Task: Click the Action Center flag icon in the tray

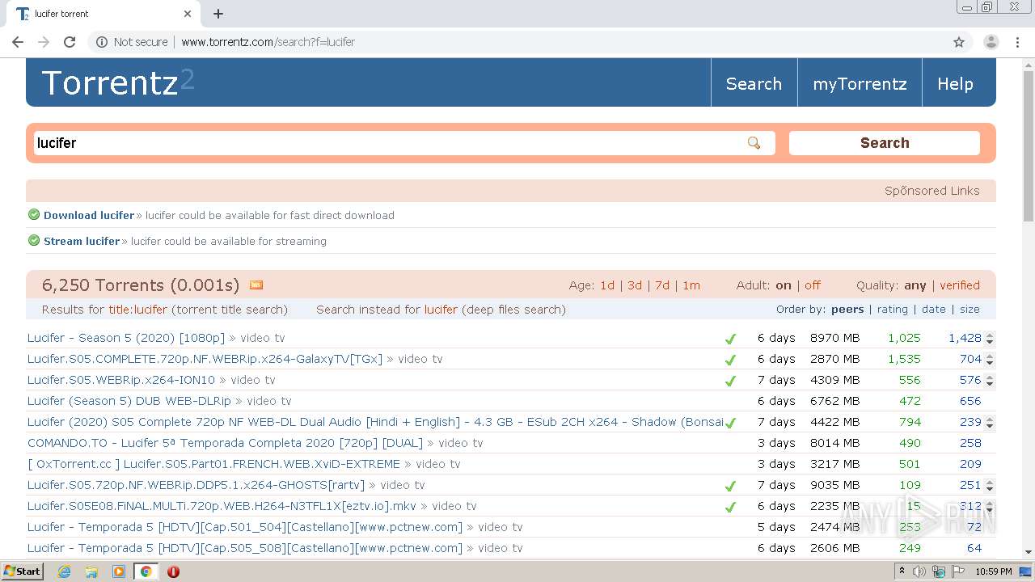Action: 957,571
